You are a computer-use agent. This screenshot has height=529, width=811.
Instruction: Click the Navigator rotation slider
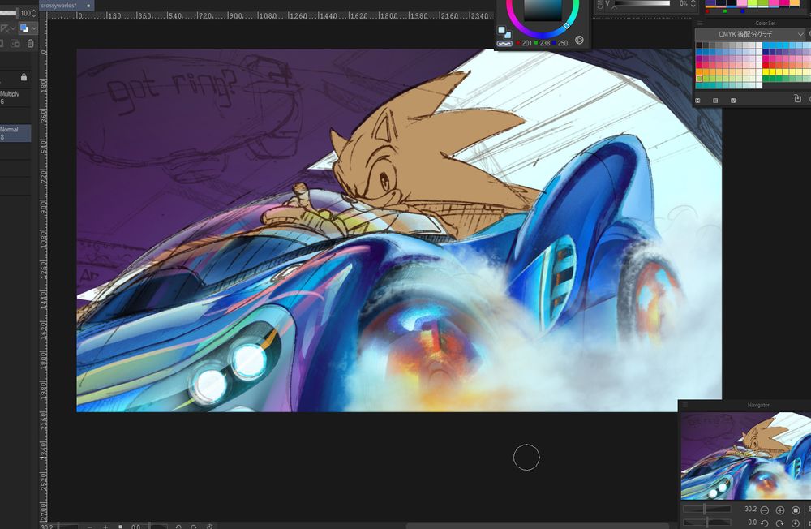point(707,523)
